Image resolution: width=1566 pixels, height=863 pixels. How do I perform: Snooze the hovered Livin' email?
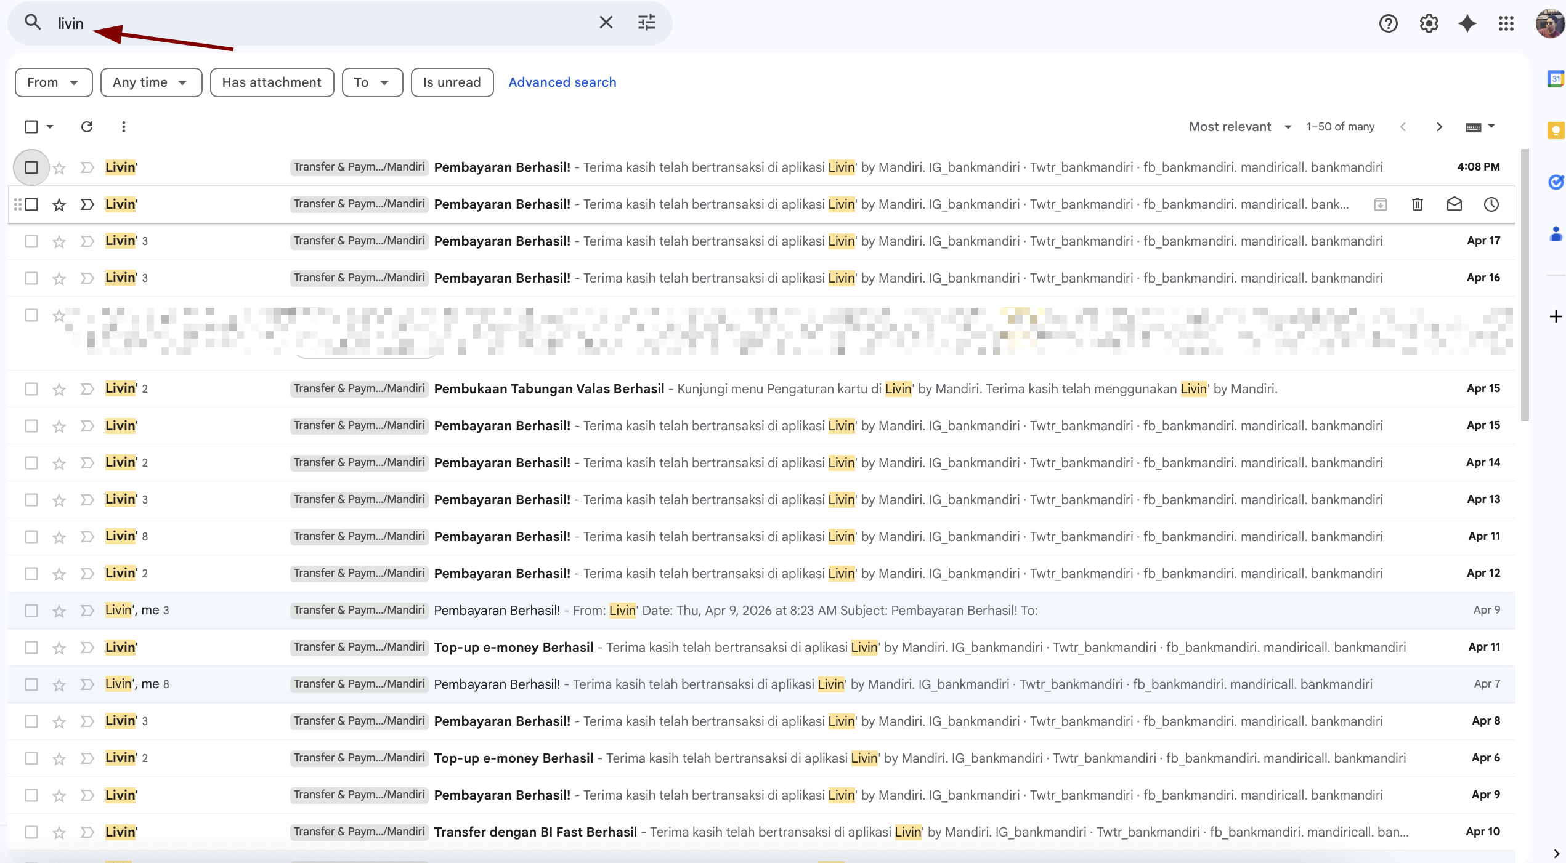(x=1491, y=204)
